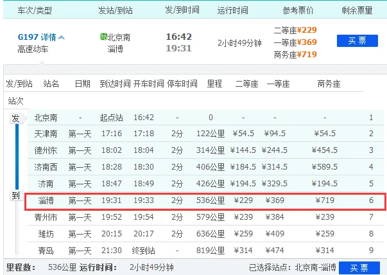
Task: Click the 发 departure marker on the route line
Action: pyautogui.click(x=17, y=118)
